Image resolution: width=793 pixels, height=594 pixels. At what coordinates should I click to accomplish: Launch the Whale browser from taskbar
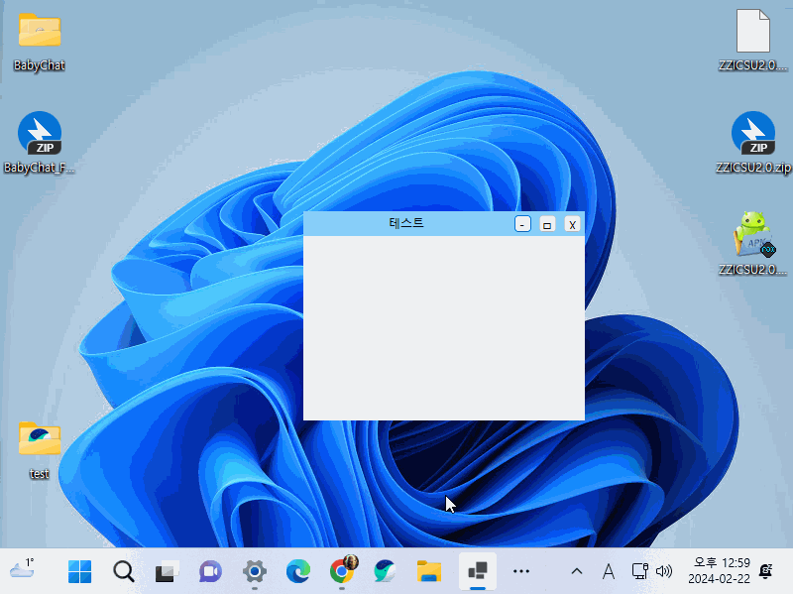pyautogui.click(x=386, y=571)
